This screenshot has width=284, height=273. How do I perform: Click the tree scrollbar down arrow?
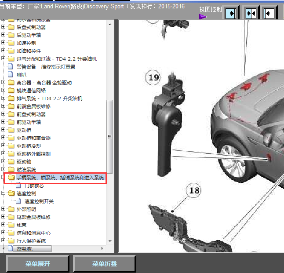110,241
